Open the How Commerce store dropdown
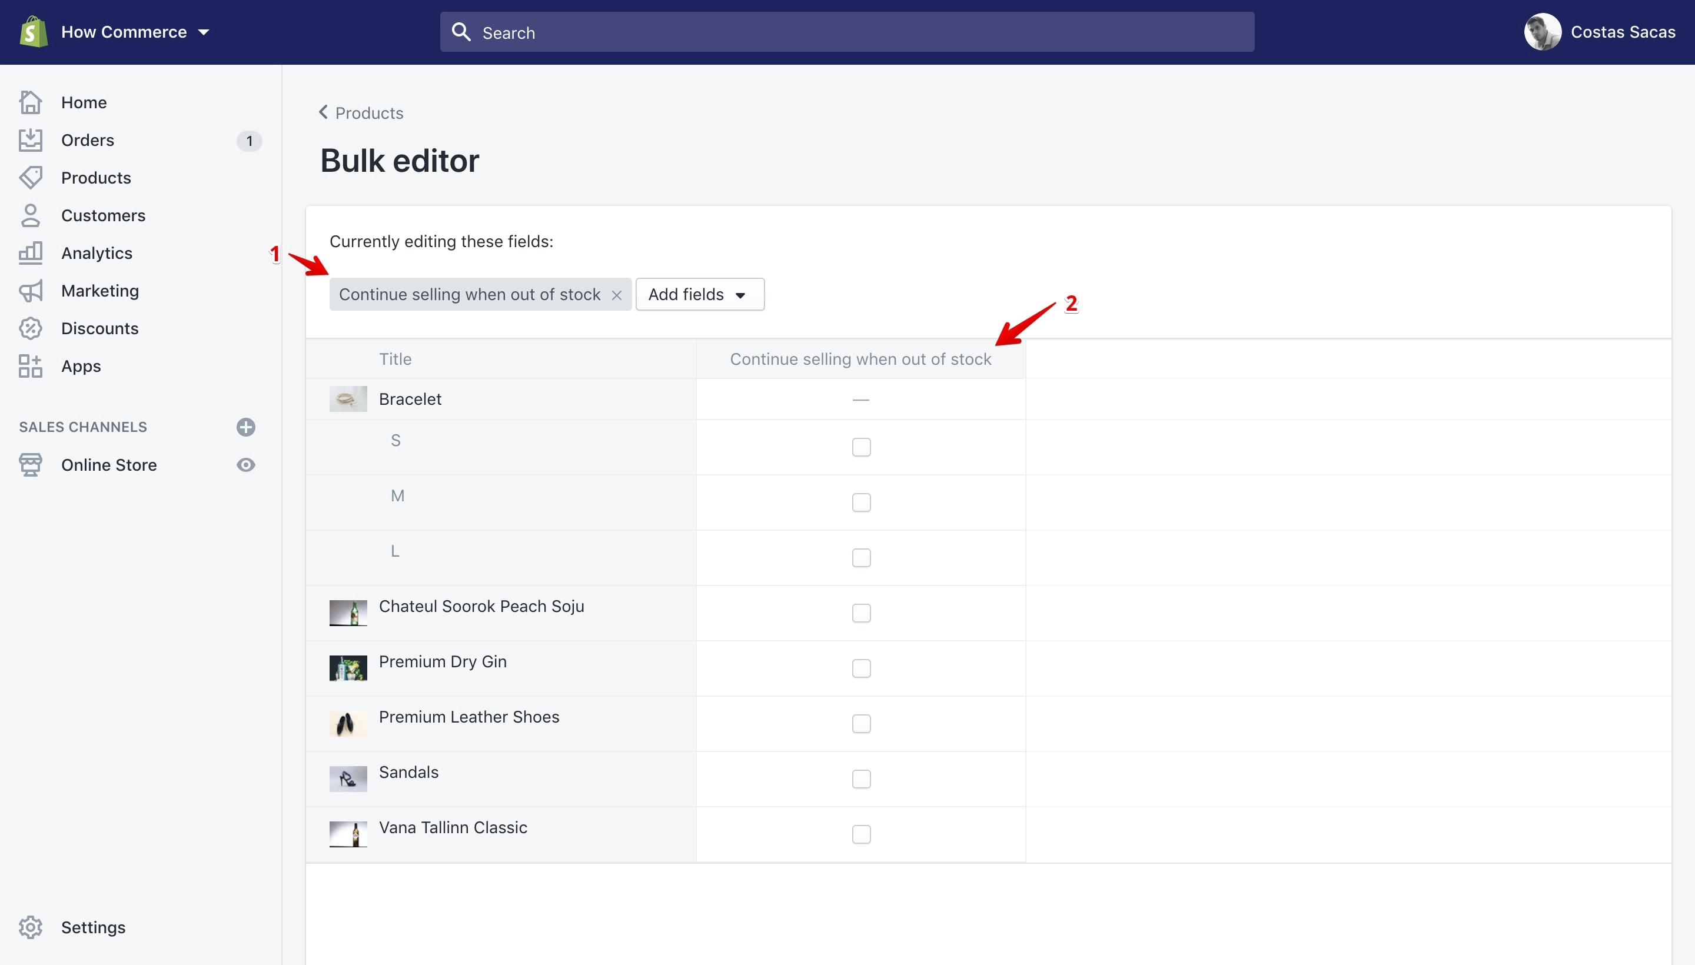The width and height of the screenshot is (1695, 965). [135, 32]
